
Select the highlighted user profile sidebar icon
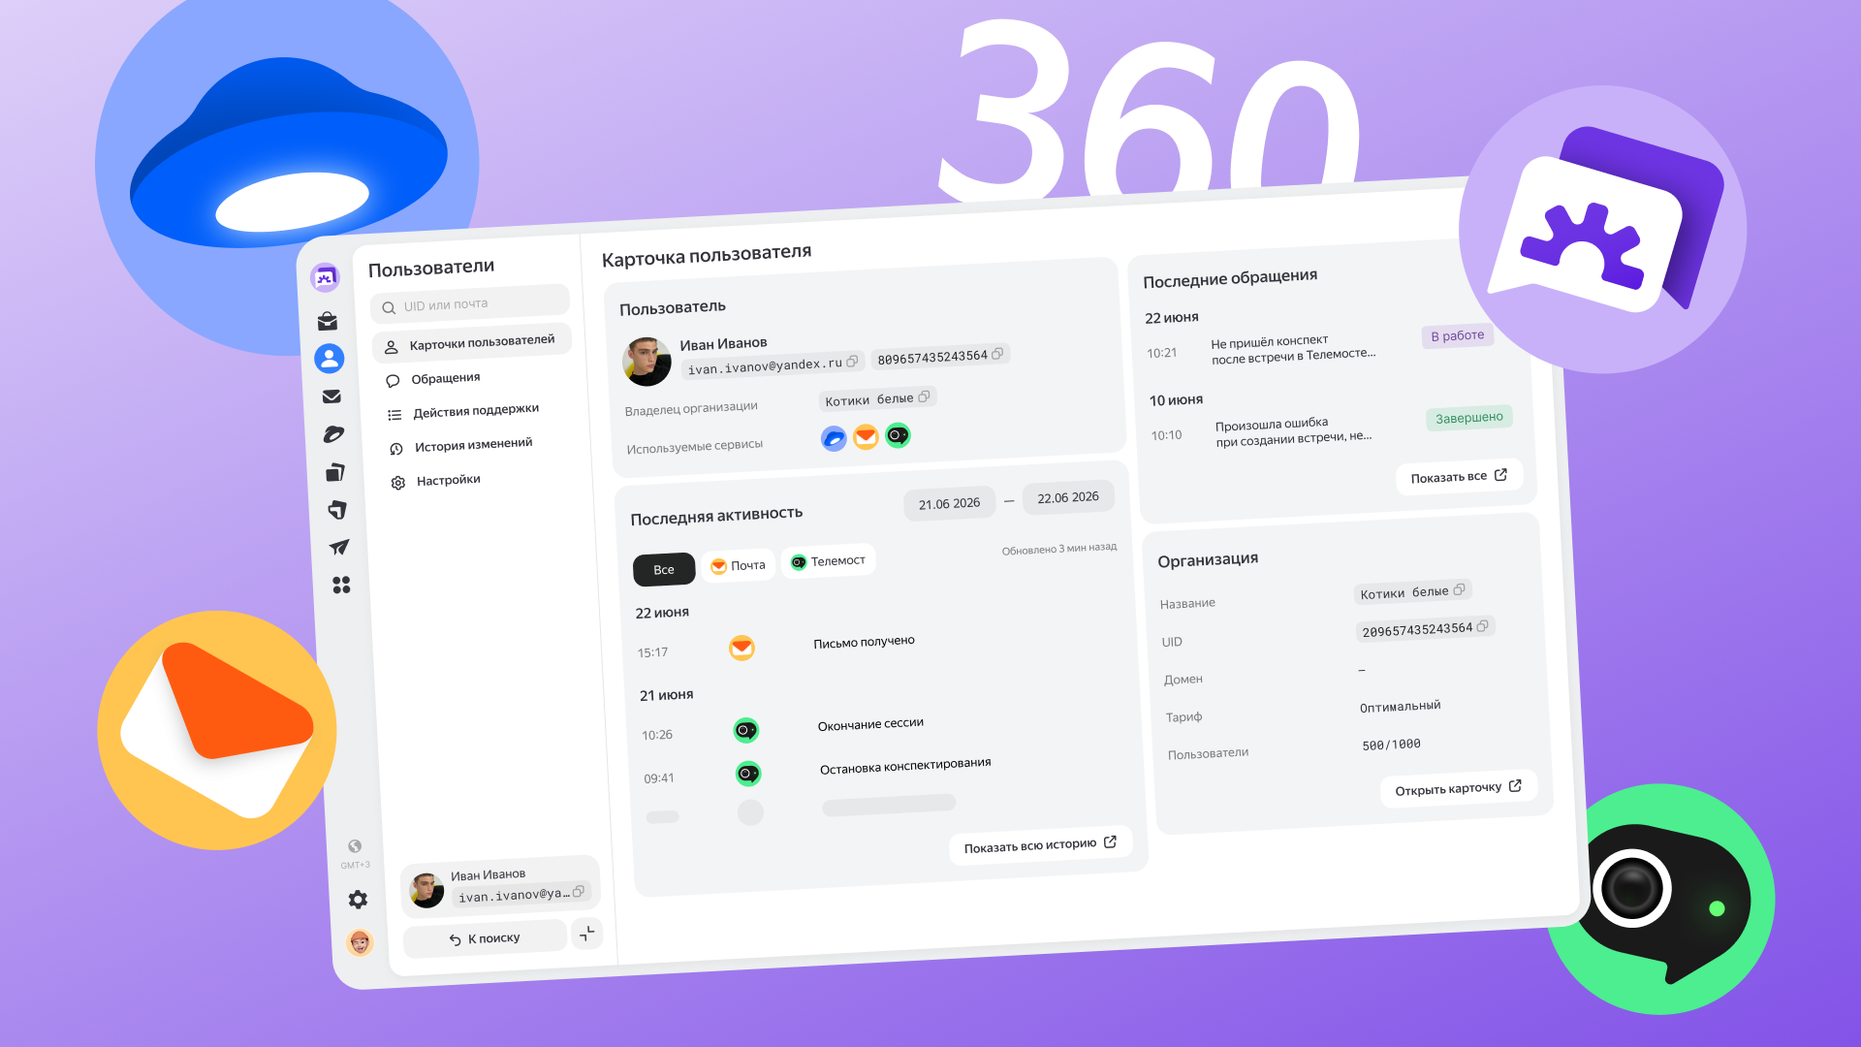tap(330, 359)
